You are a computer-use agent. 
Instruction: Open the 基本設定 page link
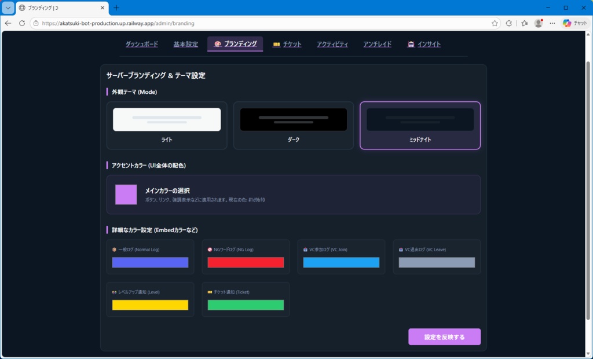pos(185,43)
